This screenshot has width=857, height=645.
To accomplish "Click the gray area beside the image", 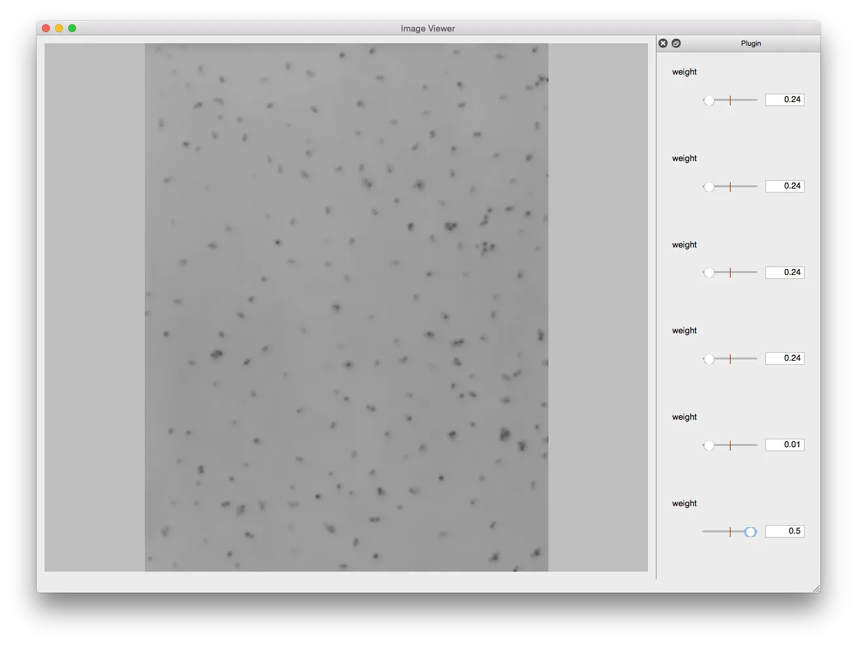I will (x=95, y=306).
